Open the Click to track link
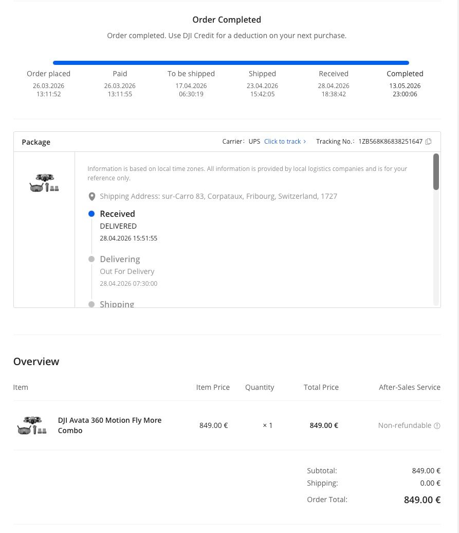459x533 pixels. [282, 142]
